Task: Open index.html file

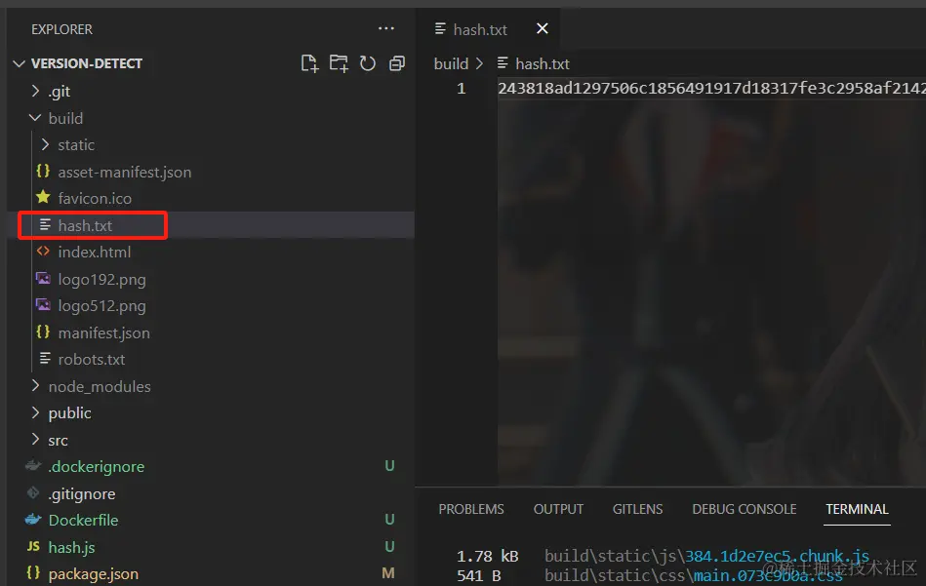Action: [95, 252]
